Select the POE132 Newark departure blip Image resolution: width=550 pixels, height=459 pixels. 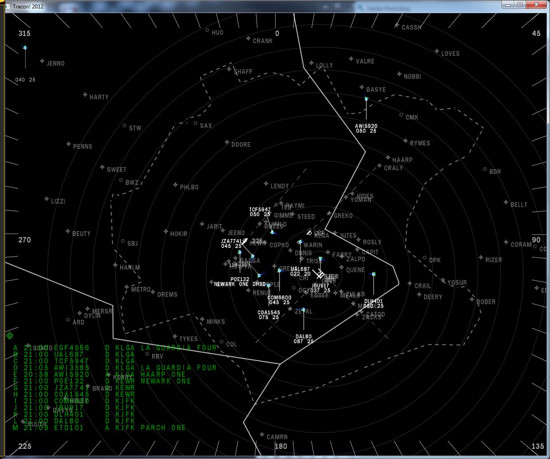[x=239, y=252]
